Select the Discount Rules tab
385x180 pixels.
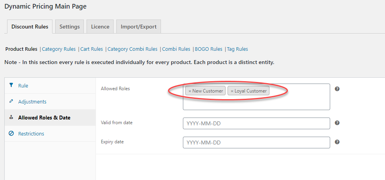click(x=30, y=27)
